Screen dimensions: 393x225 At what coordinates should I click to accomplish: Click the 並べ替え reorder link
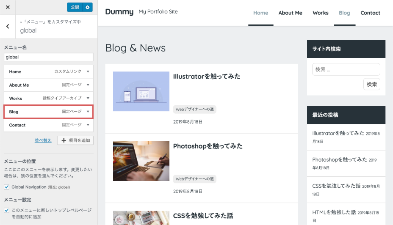click(x=43, y=140)
